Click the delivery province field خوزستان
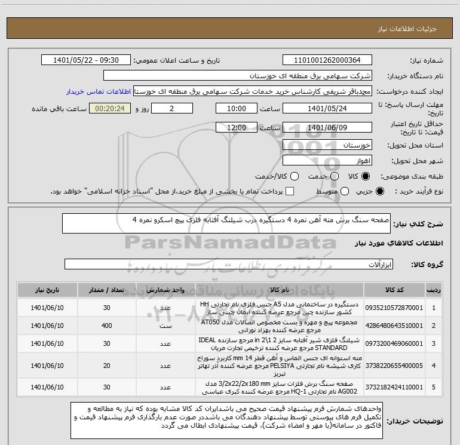 [327, 145]
